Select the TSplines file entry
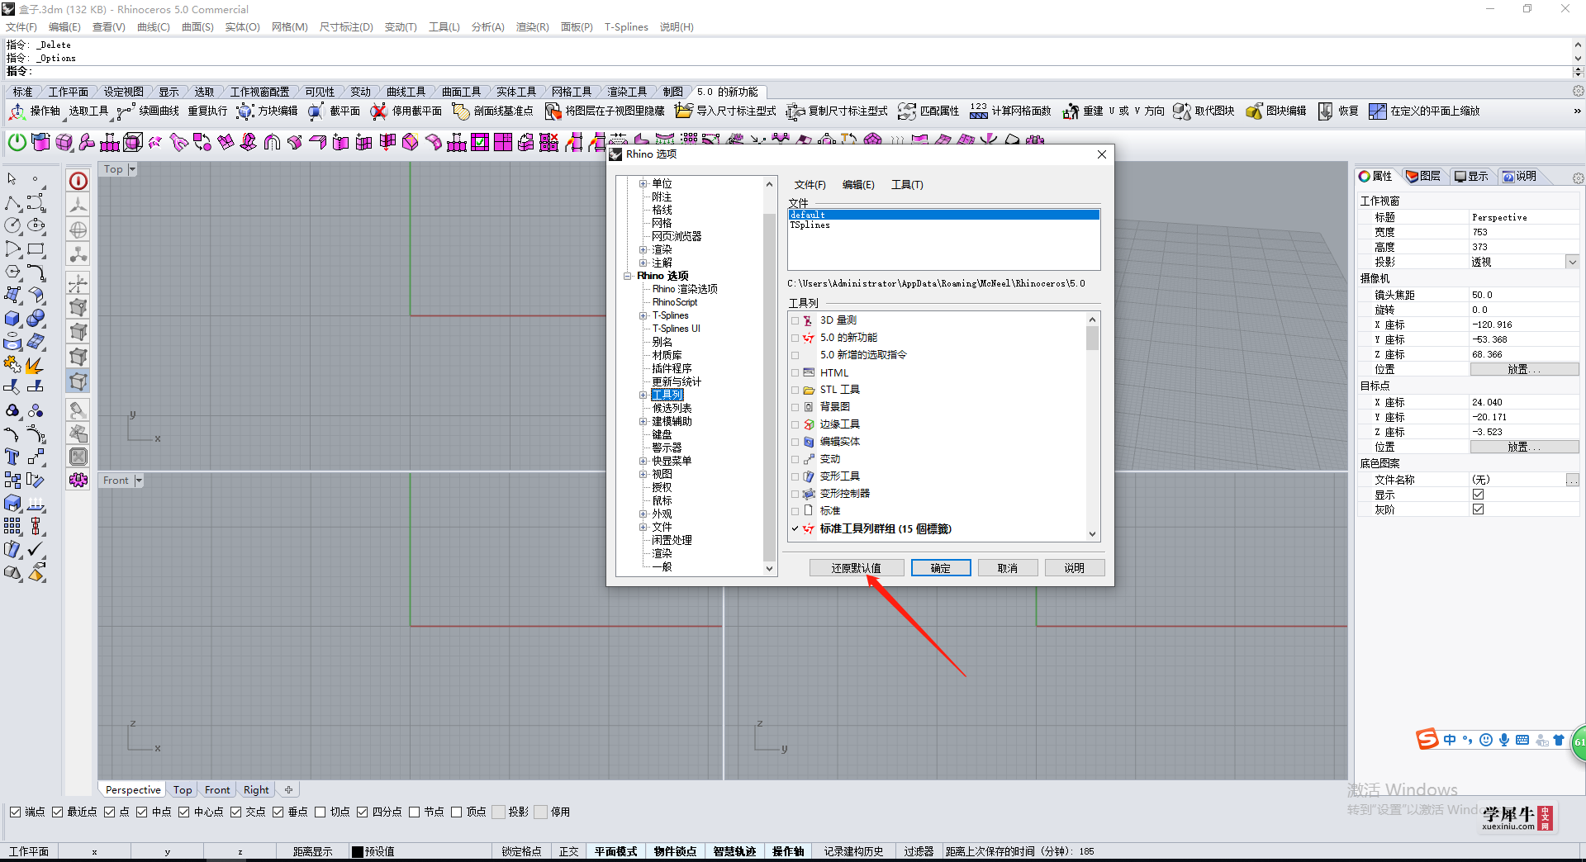 [x=810, y=225]
